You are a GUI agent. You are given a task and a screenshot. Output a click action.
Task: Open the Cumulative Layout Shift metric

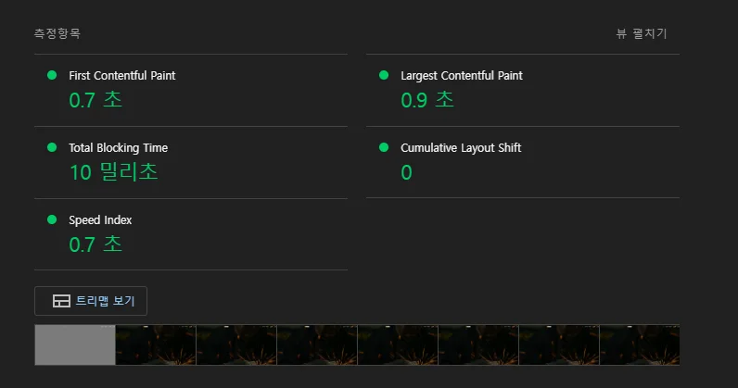tap(461, 147)
